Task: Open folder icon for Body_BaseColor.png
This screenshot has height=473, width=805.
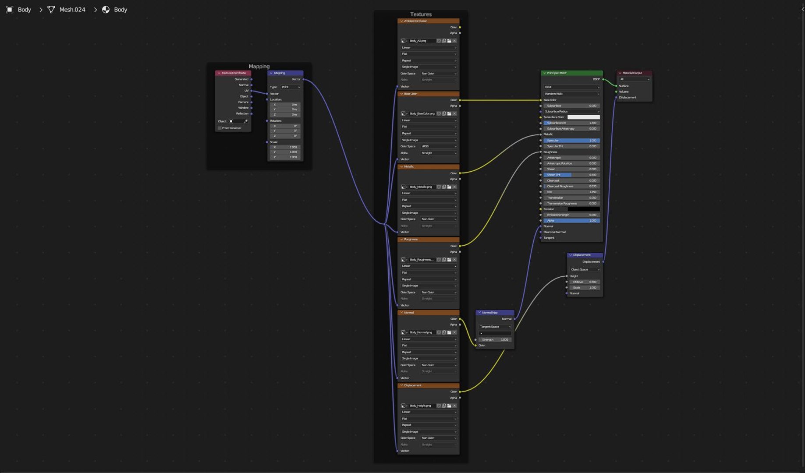Action: 449,113
